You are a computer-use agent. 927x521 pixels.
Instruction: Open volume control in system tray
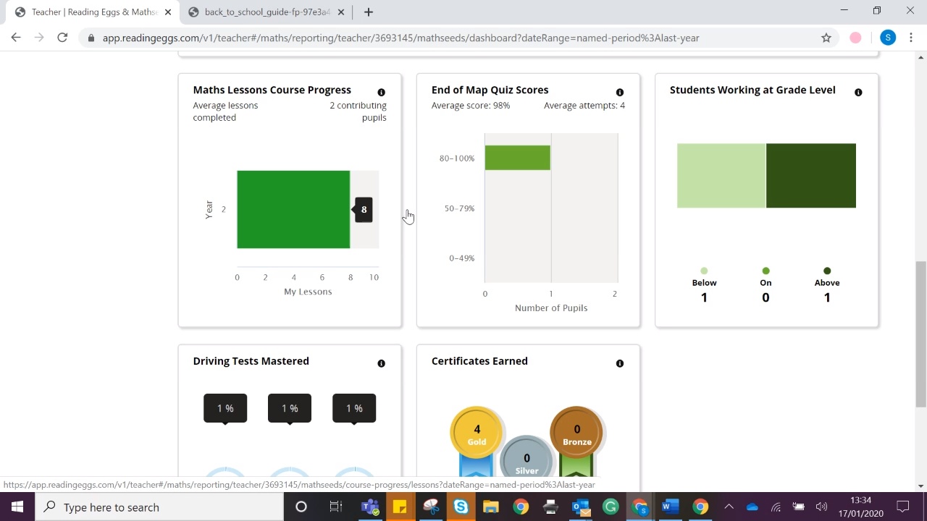click(821, 507)
